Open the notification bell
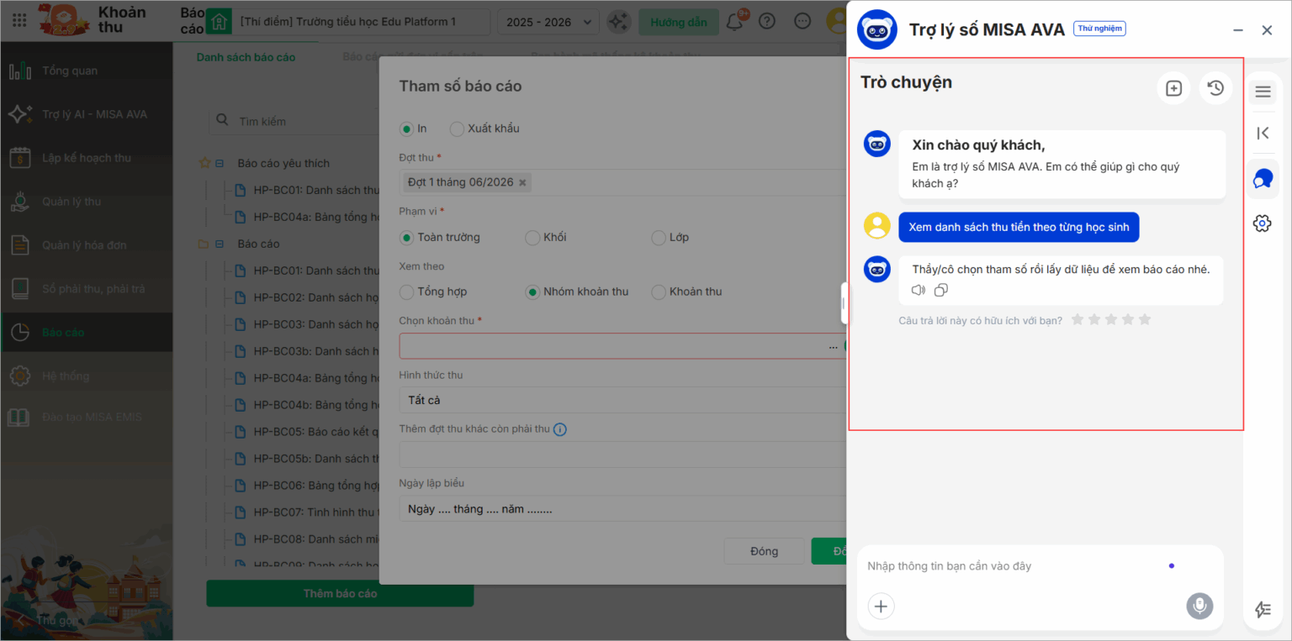The width and height of the screenshot is (1292, 641). [734, 22]
